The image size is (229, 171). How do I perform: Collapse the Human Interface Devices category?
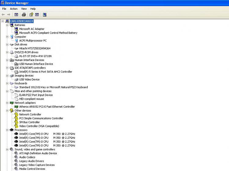click(7, 60)
